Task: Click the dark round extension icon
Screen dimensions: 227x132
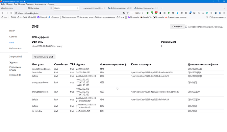Action: [215, 13]
